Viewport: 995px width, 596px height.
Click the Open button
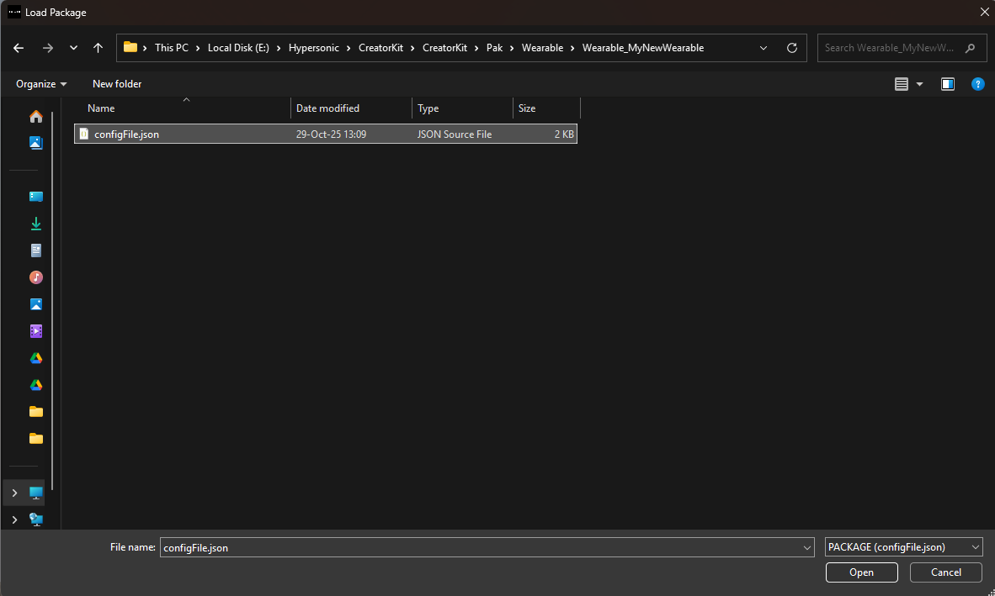[861, 572]
